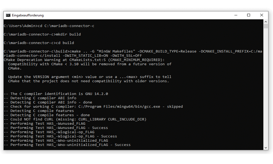Screen dimensions: 273x164
Task: Click the "Wunused_FLAG - Success" output line
Action: point(56,128)
